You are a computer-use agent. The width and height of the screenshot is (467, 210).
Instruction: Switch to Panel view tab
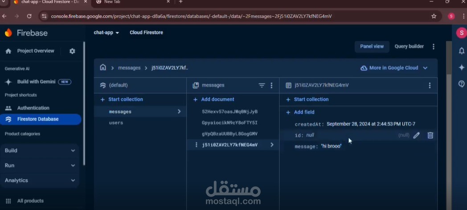(372, 47)
